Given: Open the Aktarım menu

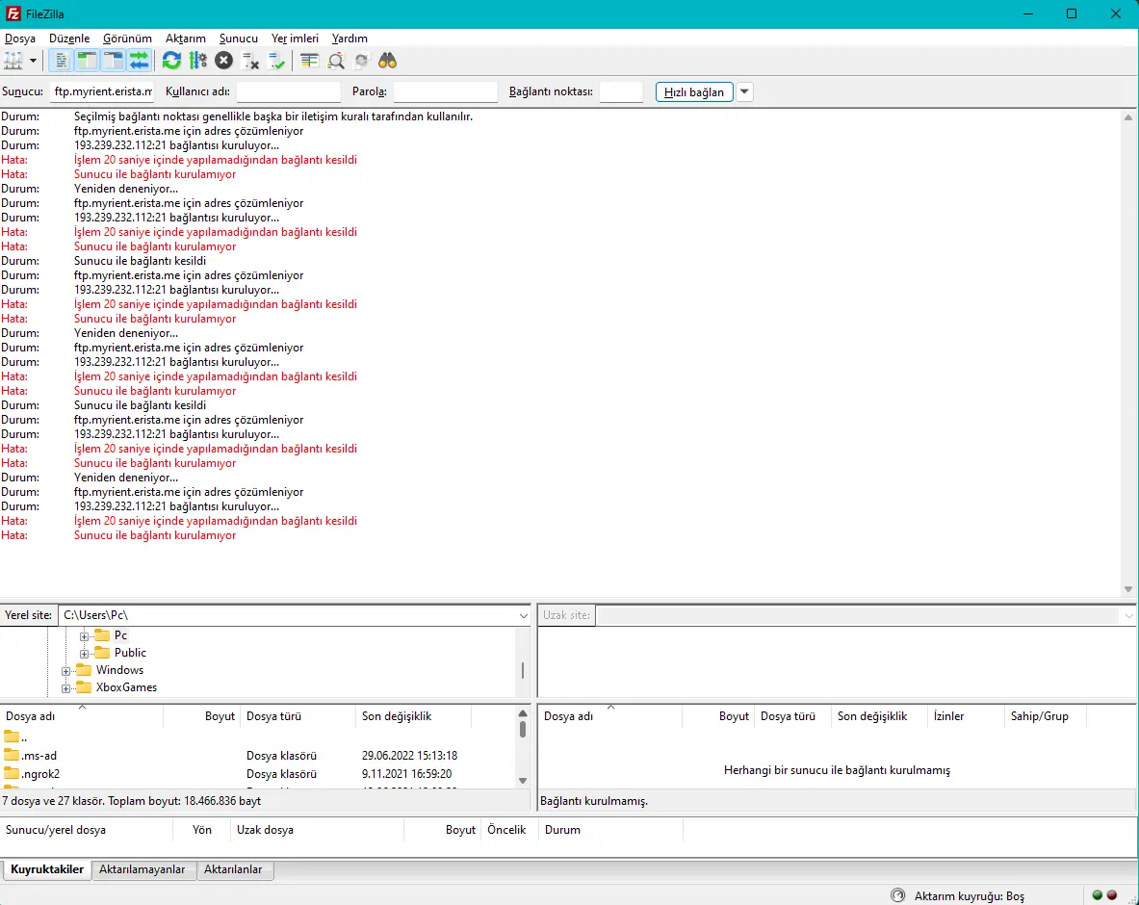Looking at the screenshot, I should tap(185, 39).
